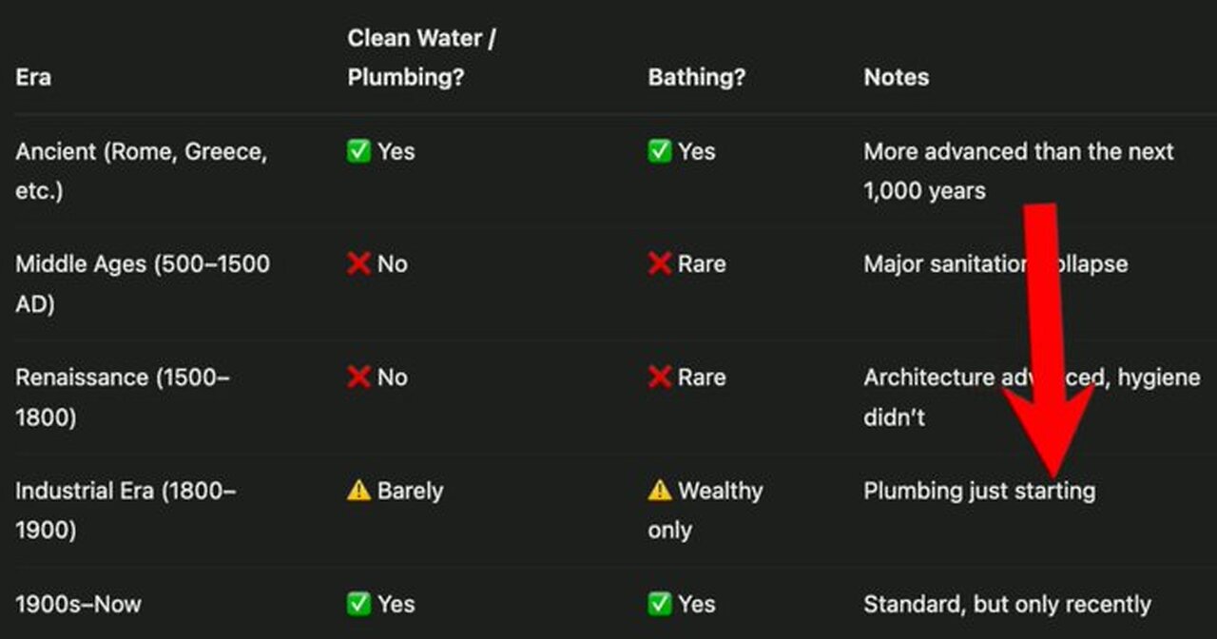
Task: Click 'Standard, but only recently' note
Action: pyautogui.click(x=1007, y=604)
